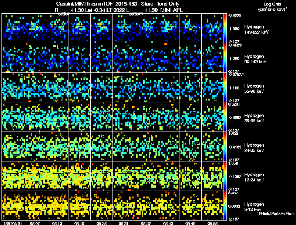Click the -0.6228 color scale value
The height and width of the screenshot is (225, 296).
pyautogui.click(x=235, y=16)
